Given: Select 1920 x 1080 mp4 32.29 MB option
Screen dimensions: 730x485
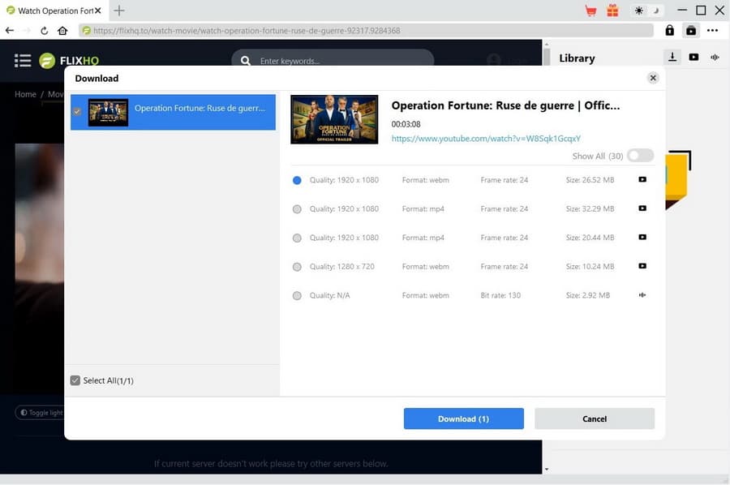Looking at the screenshot, I should tap(297, 209).
